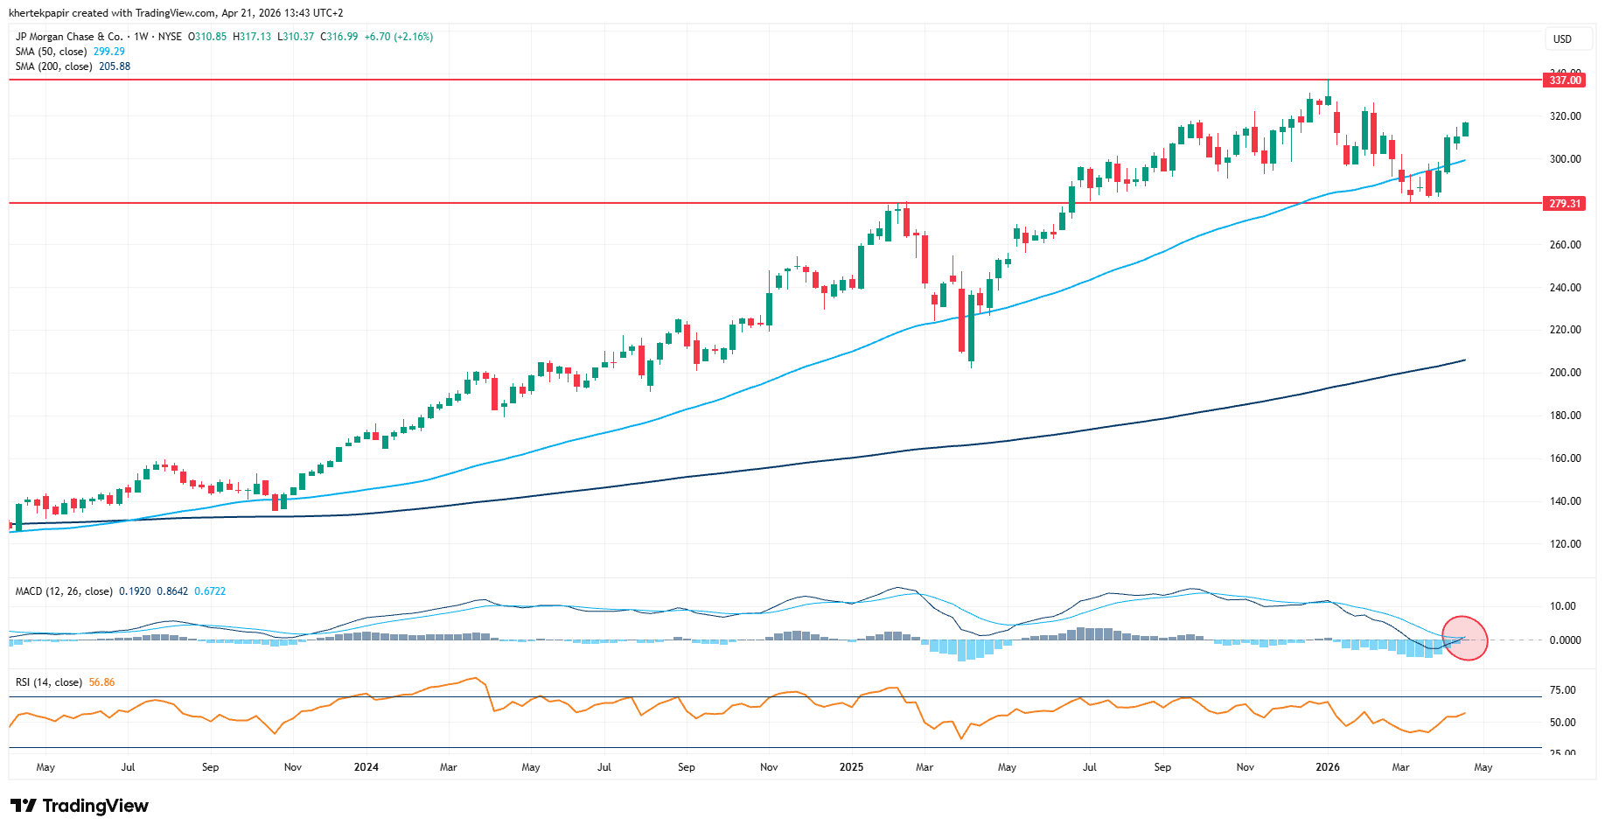
Task: Click the TradingView.com attribution text at top
Action: [x=175, y=13]
